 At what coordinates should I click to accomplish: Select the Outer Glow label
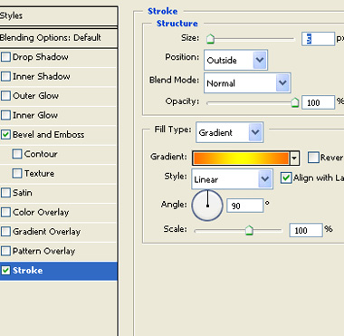click(x=35, y=96)
